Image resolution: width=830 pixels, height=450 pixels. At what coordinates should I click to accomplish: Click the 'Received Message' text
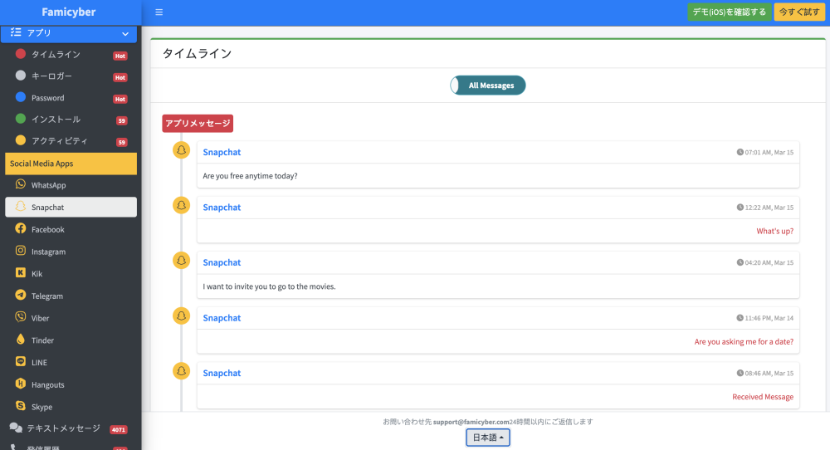(763, 397)
